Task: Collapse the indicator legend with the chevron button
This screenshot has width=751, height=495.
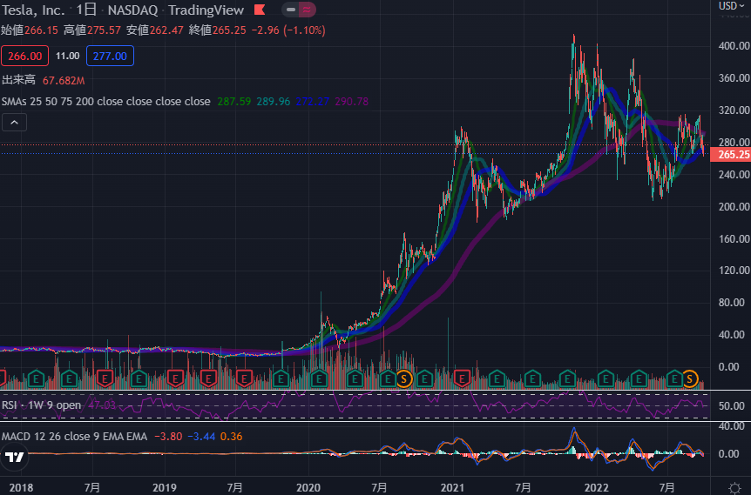Action: pos(14,123)
